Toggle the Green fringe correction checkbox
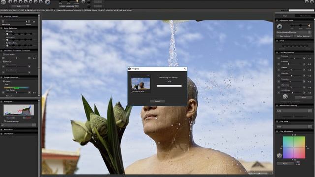This screenshot has width=315, height=177. click(4, 81)
